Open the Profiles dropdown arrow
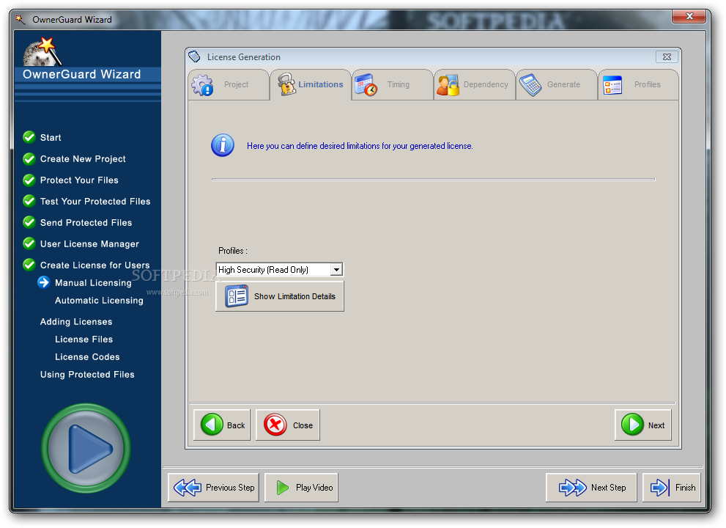The height and width of the screenshot is (528, 726). 336,269
